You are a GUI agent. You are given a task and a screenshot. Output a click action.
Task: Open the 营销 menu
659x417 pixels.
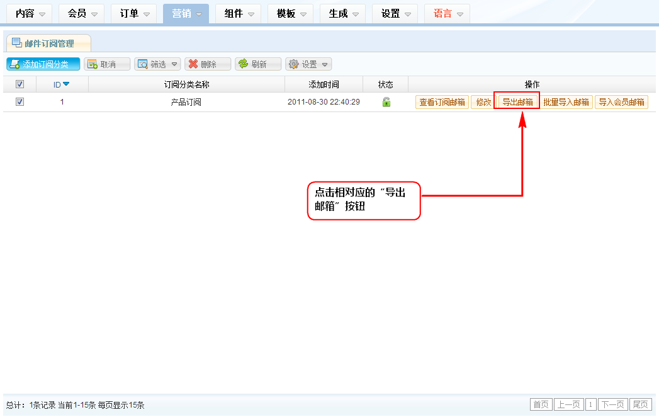(x=186, y=13)
